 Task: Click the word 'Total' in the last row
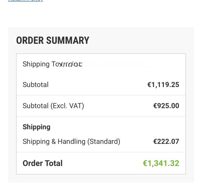[54, 163]
